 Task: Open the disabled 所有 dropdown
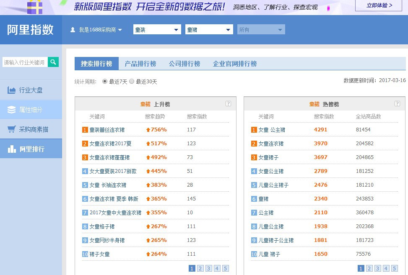coord(261,30)
